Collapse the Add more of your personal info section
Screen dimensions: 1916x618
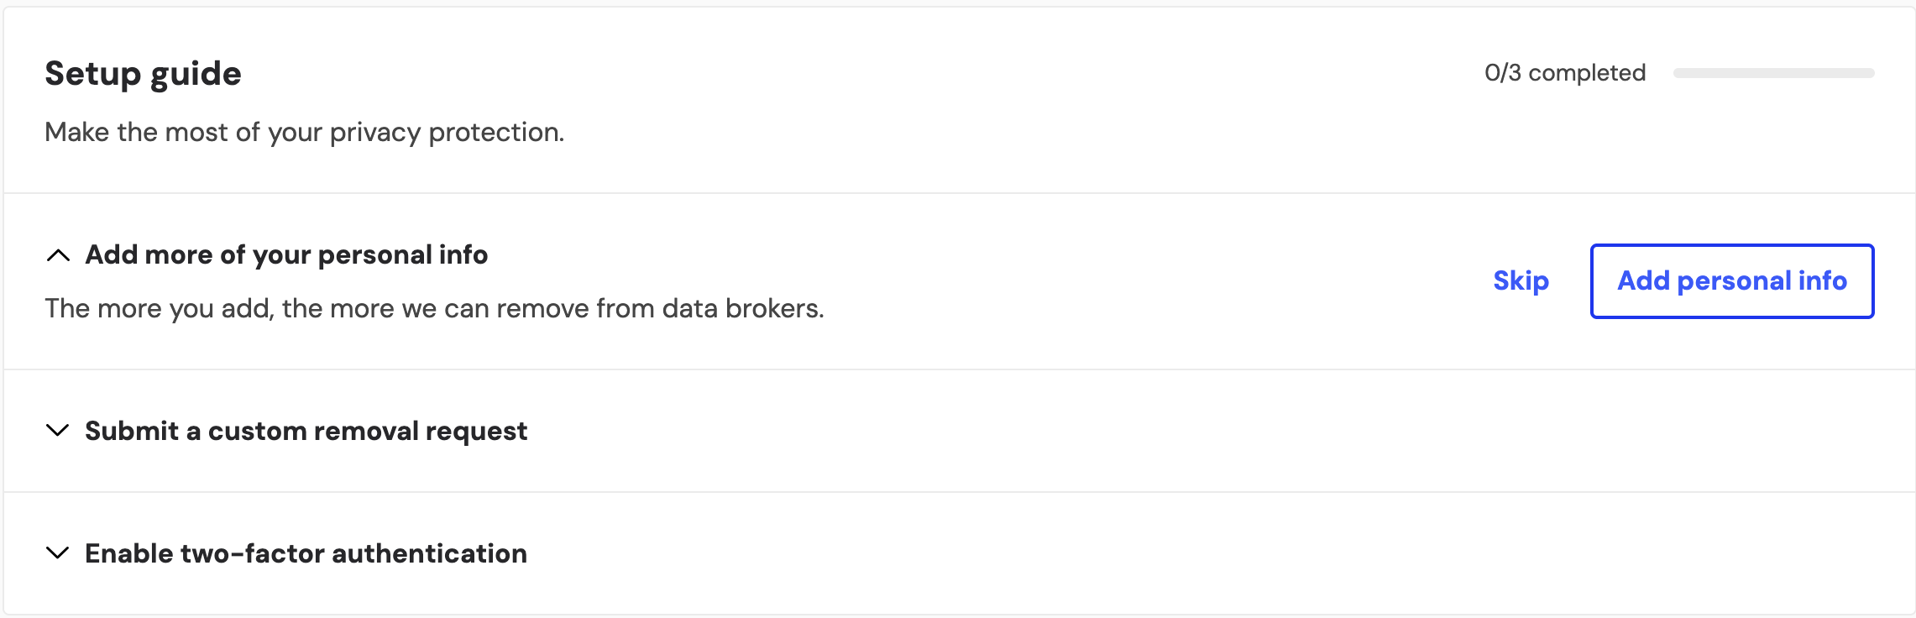(x=286, y=254)
